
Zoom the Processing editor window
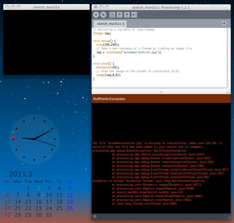click(x=107, y=7)
